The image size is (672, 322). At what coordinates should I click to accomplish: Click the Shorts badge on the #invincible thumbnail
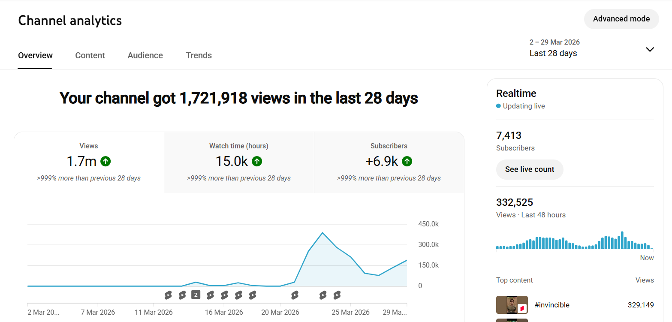(x=522, y=308)
